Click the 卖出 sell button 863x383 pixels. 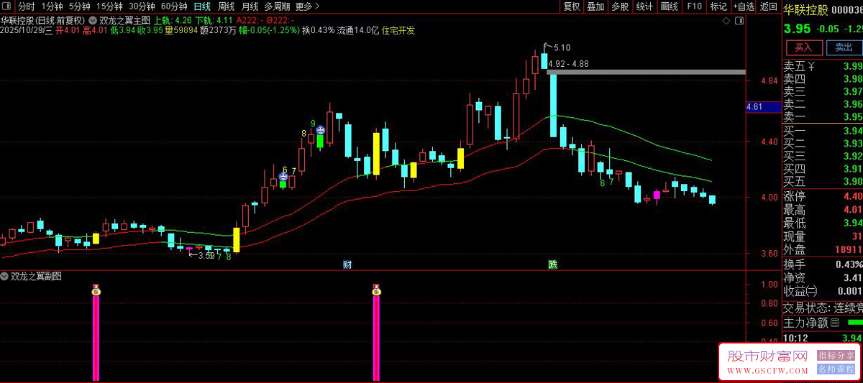[844, 47]
